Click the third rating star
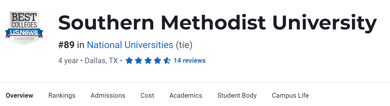 click(x=148, y=61)
